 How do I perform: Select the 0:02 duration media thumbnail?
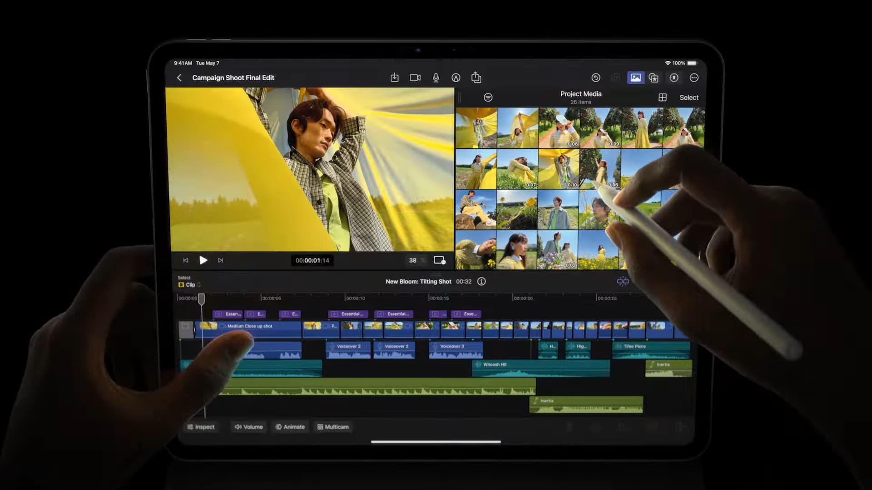click(557, 250)
